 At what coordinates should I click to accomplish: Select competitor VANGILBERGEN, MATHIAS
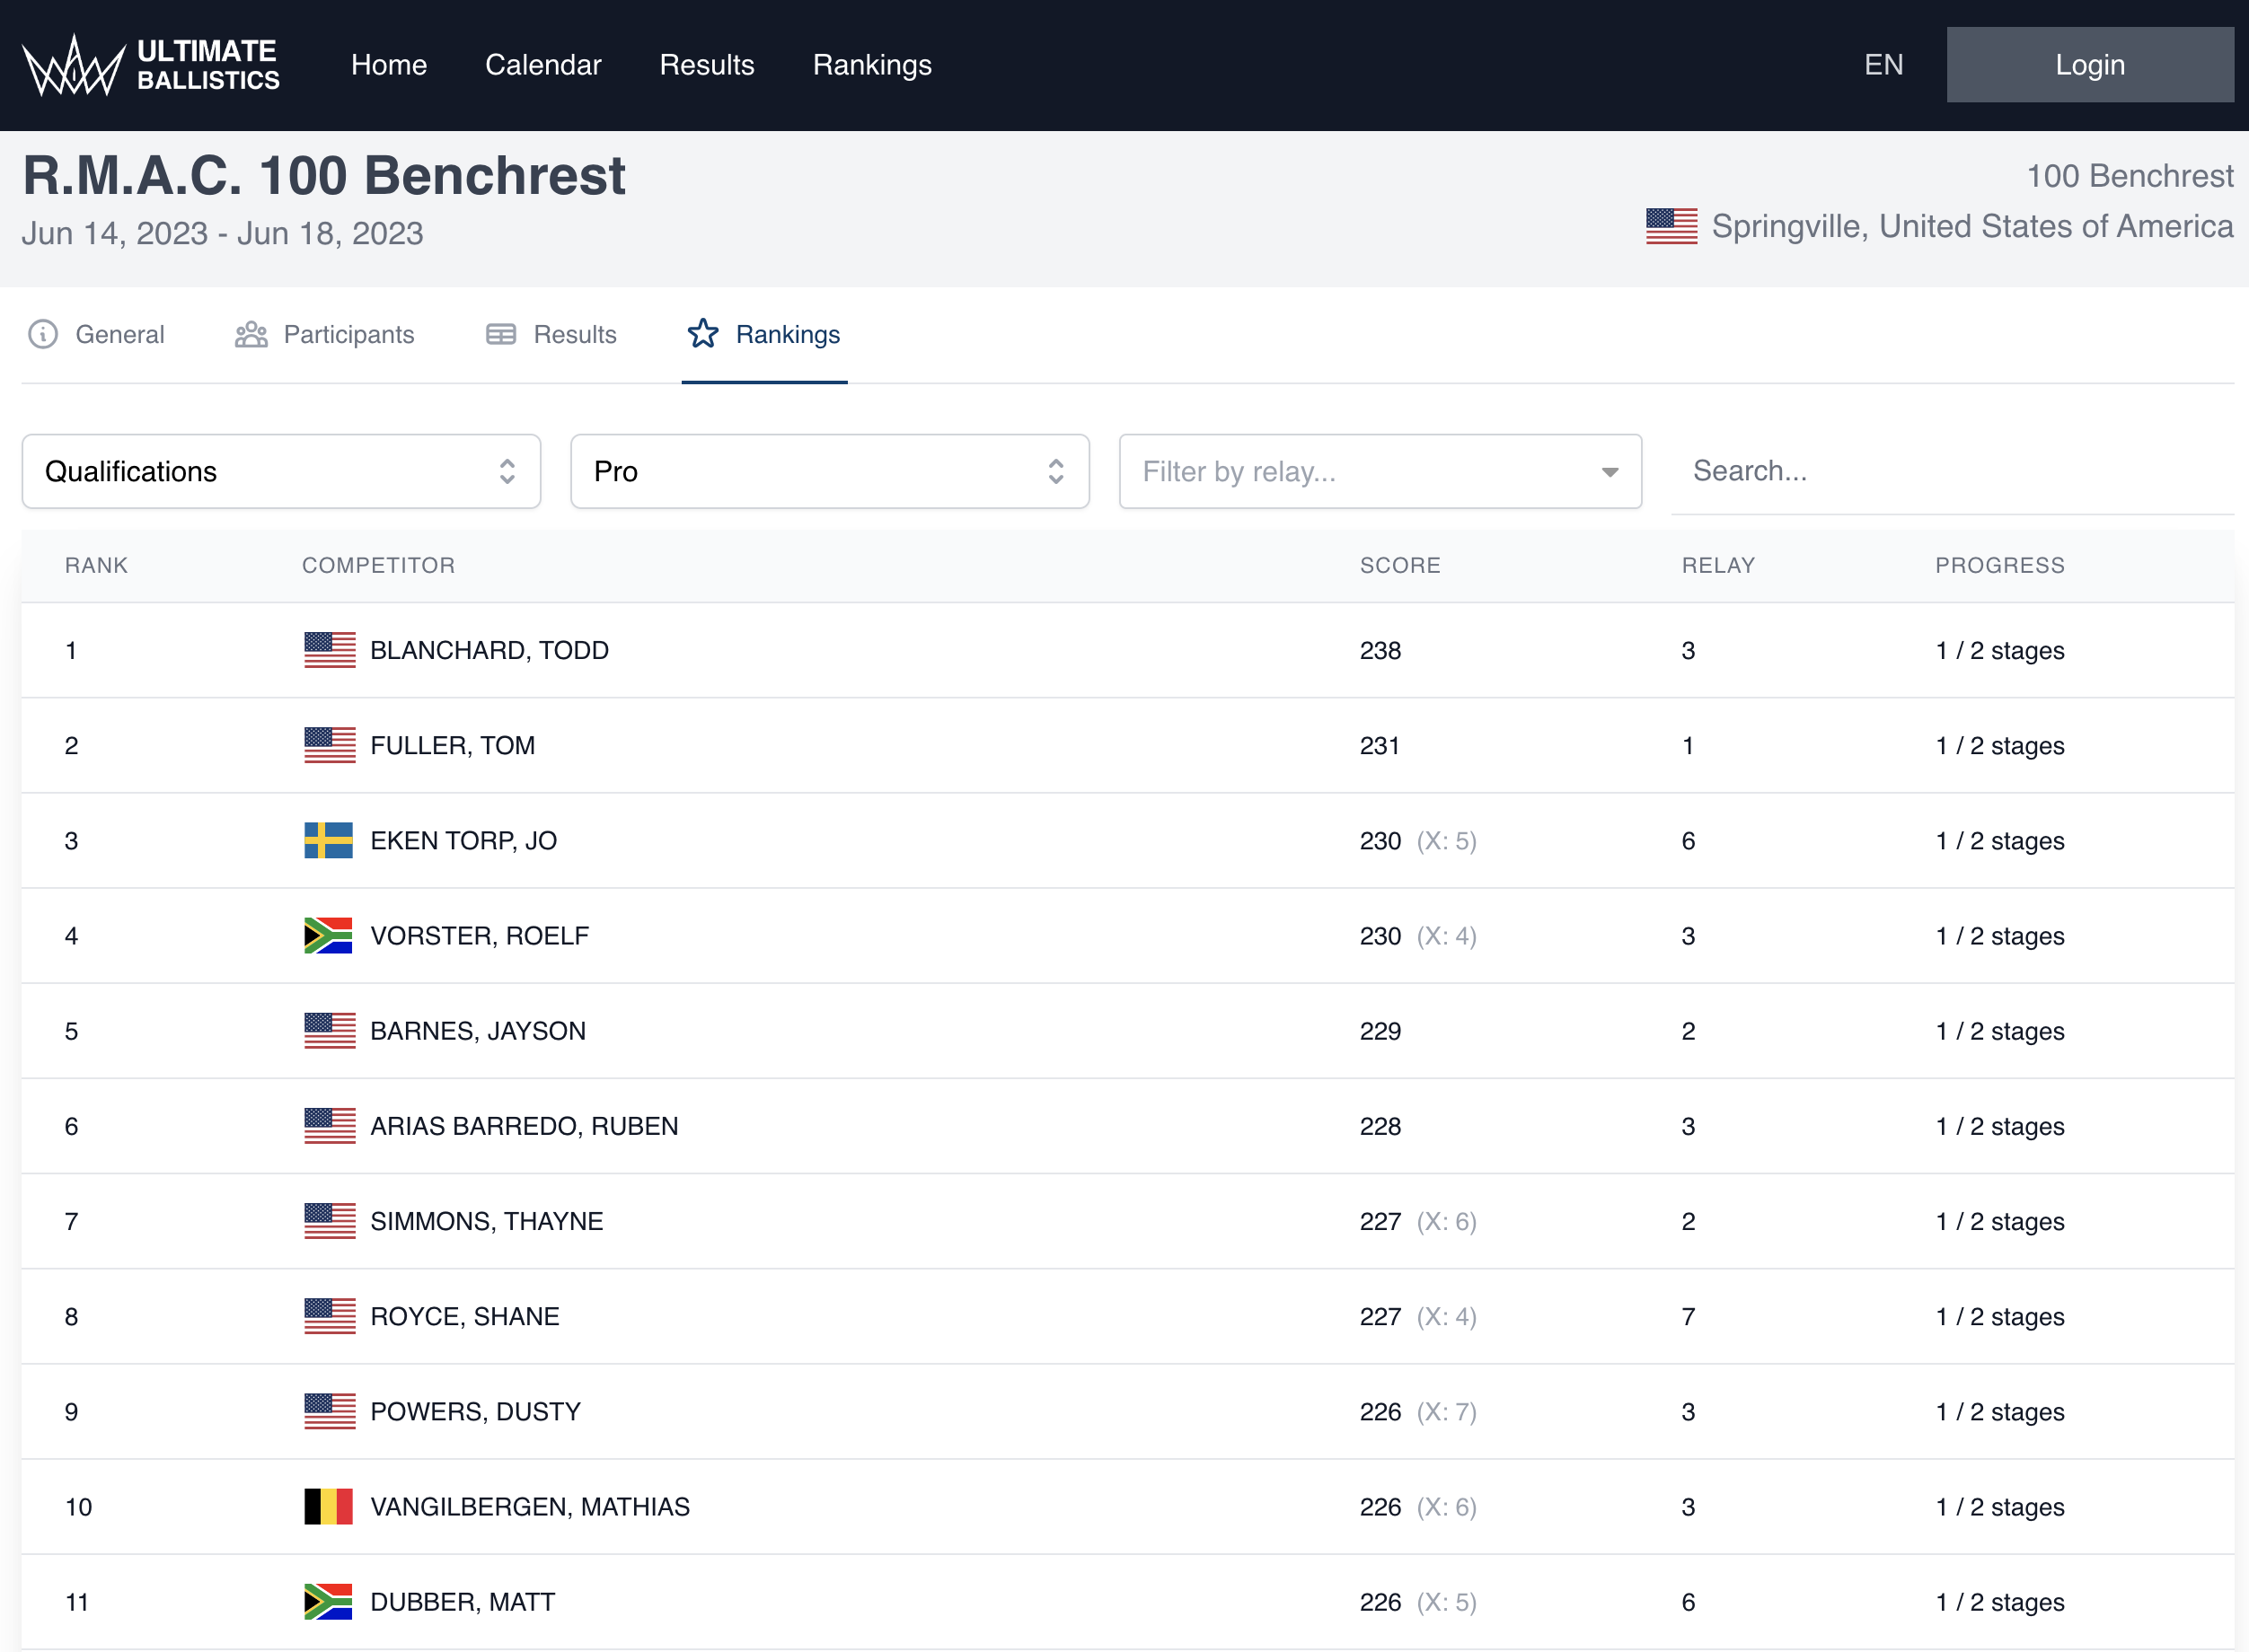click(x=530, y=1507)
